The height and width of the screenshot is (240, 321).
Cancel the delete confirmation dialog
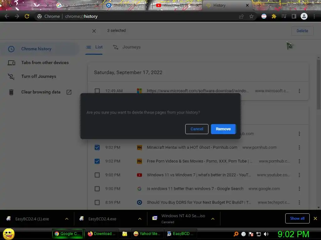(197, 129)
